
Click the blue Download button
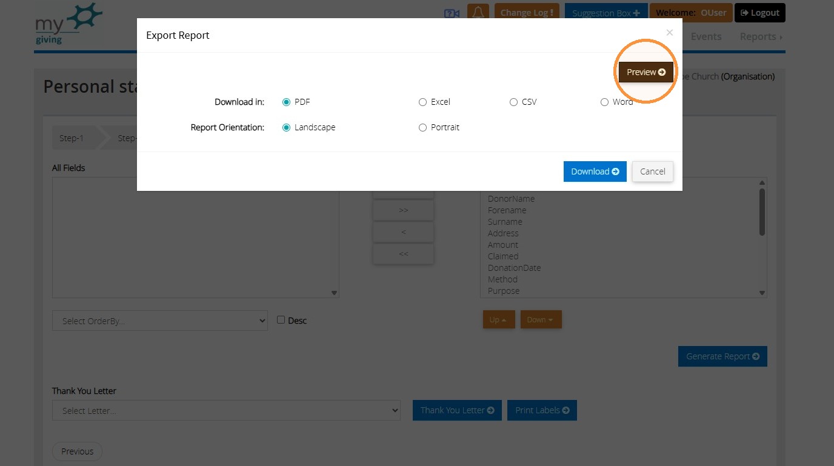(x=595, y=171)
